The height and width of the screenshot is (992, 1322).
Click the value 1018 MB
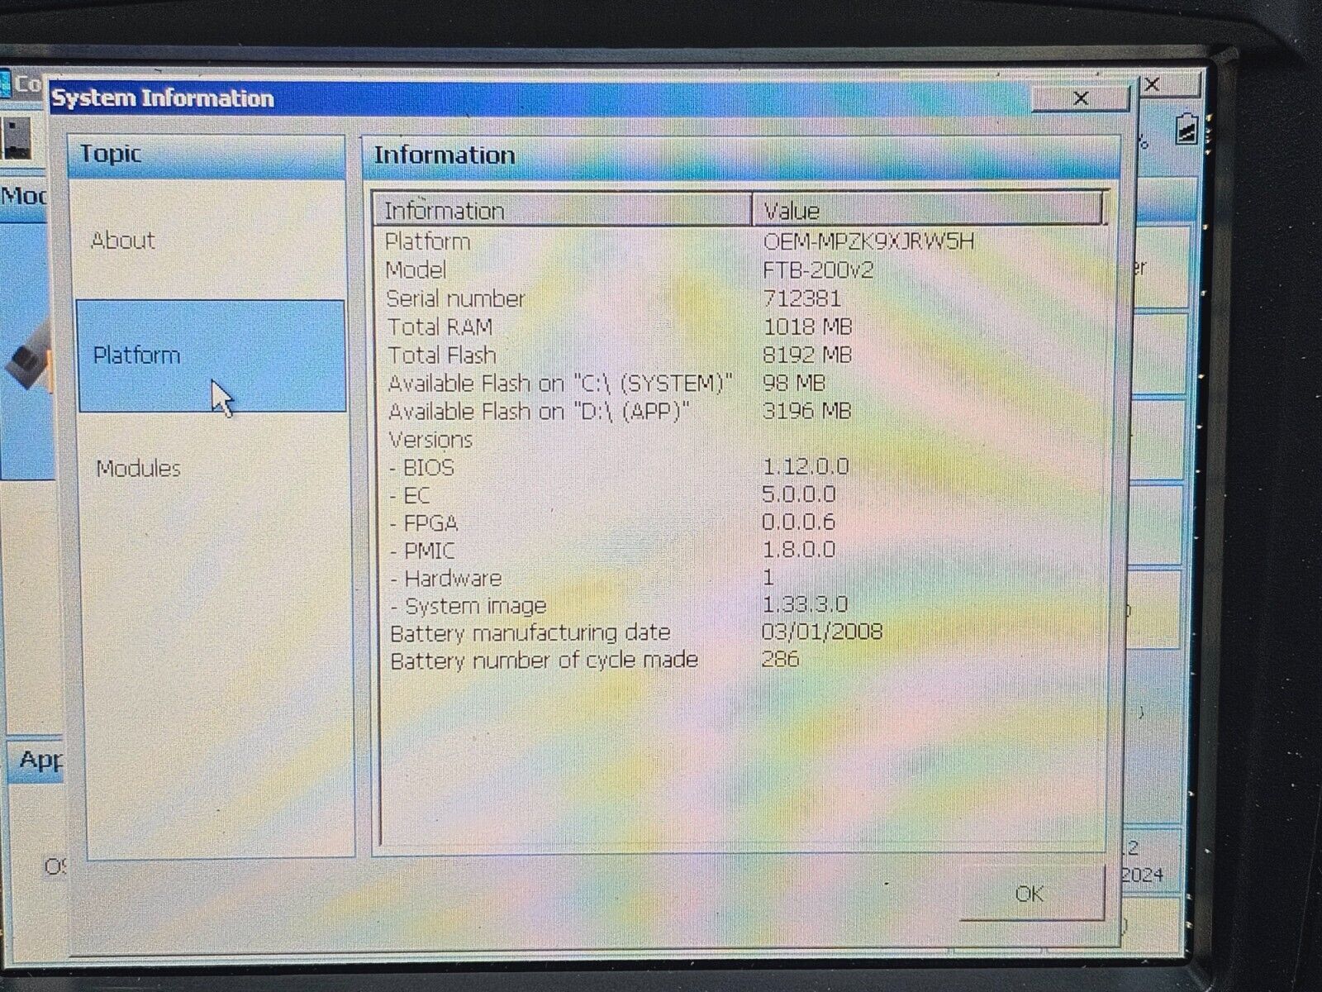[x=806, y=327]
